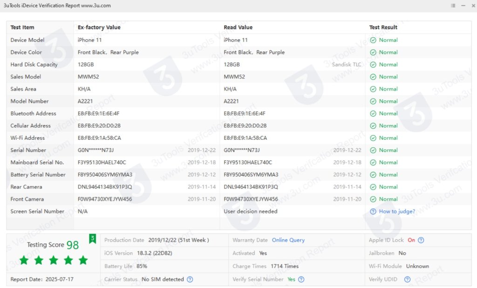Open the help icon next to Apple ID Lock
This screenshot has height=288, width=477.
[421, 240]
